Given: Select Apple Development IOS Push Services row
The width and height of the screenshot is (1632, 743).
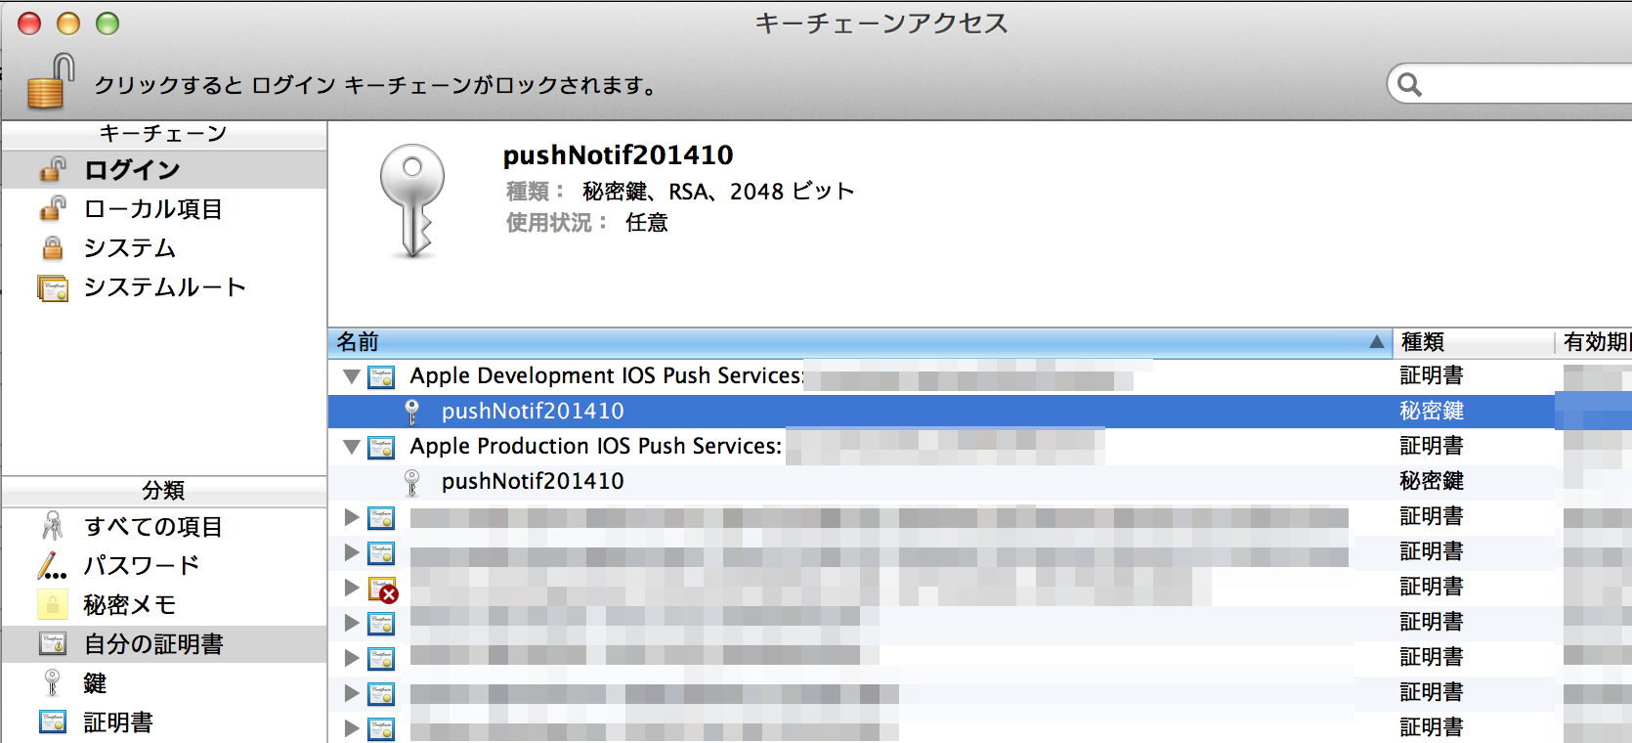Looking at the screenshot, I should tap(980, 376).
